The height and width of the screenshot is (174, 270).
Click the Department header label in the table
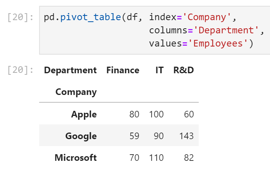pyautogui.click(x=70, y=70)
